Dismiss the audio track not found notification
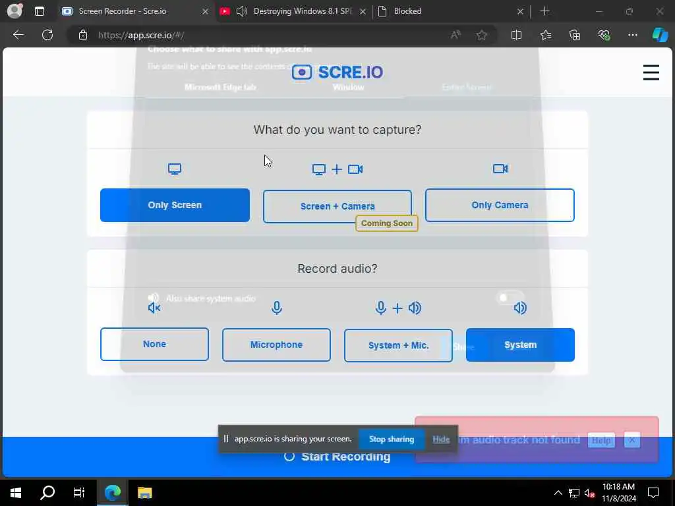 tap(631, 440)
